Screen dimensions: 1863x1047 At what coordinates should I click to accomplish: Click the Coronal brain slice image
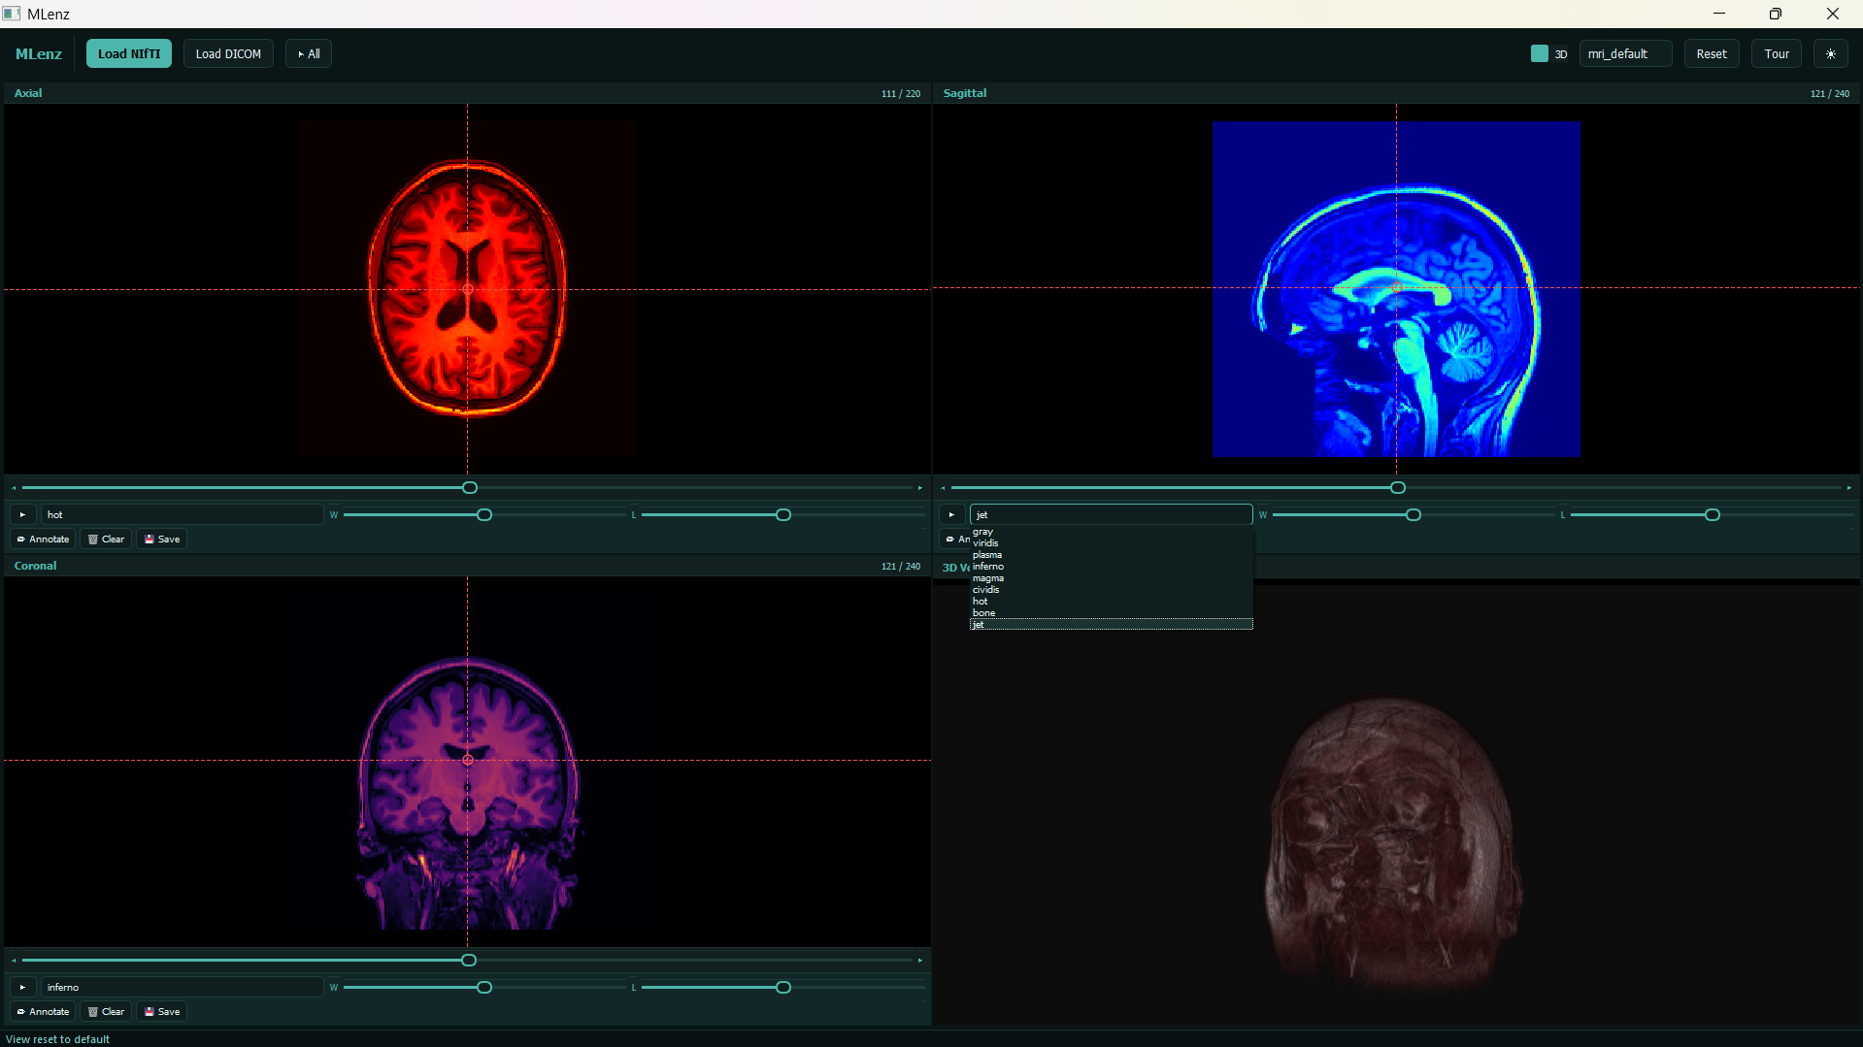pos(467,791)
